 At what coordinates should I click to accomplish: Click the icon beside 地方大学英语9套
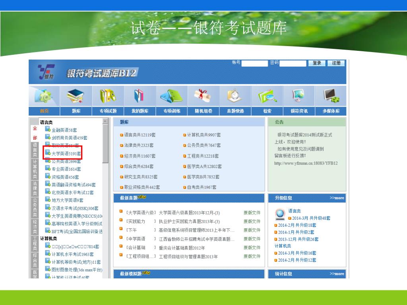48,199
